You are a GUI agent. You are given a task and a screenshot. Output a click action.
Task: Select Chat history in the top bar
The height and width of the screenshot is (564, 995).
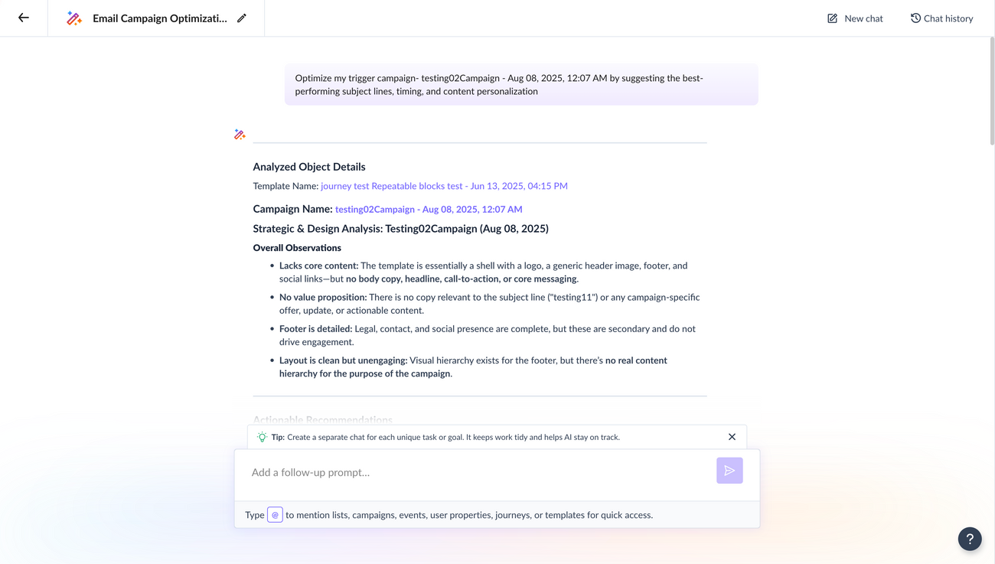click(941, 18)
